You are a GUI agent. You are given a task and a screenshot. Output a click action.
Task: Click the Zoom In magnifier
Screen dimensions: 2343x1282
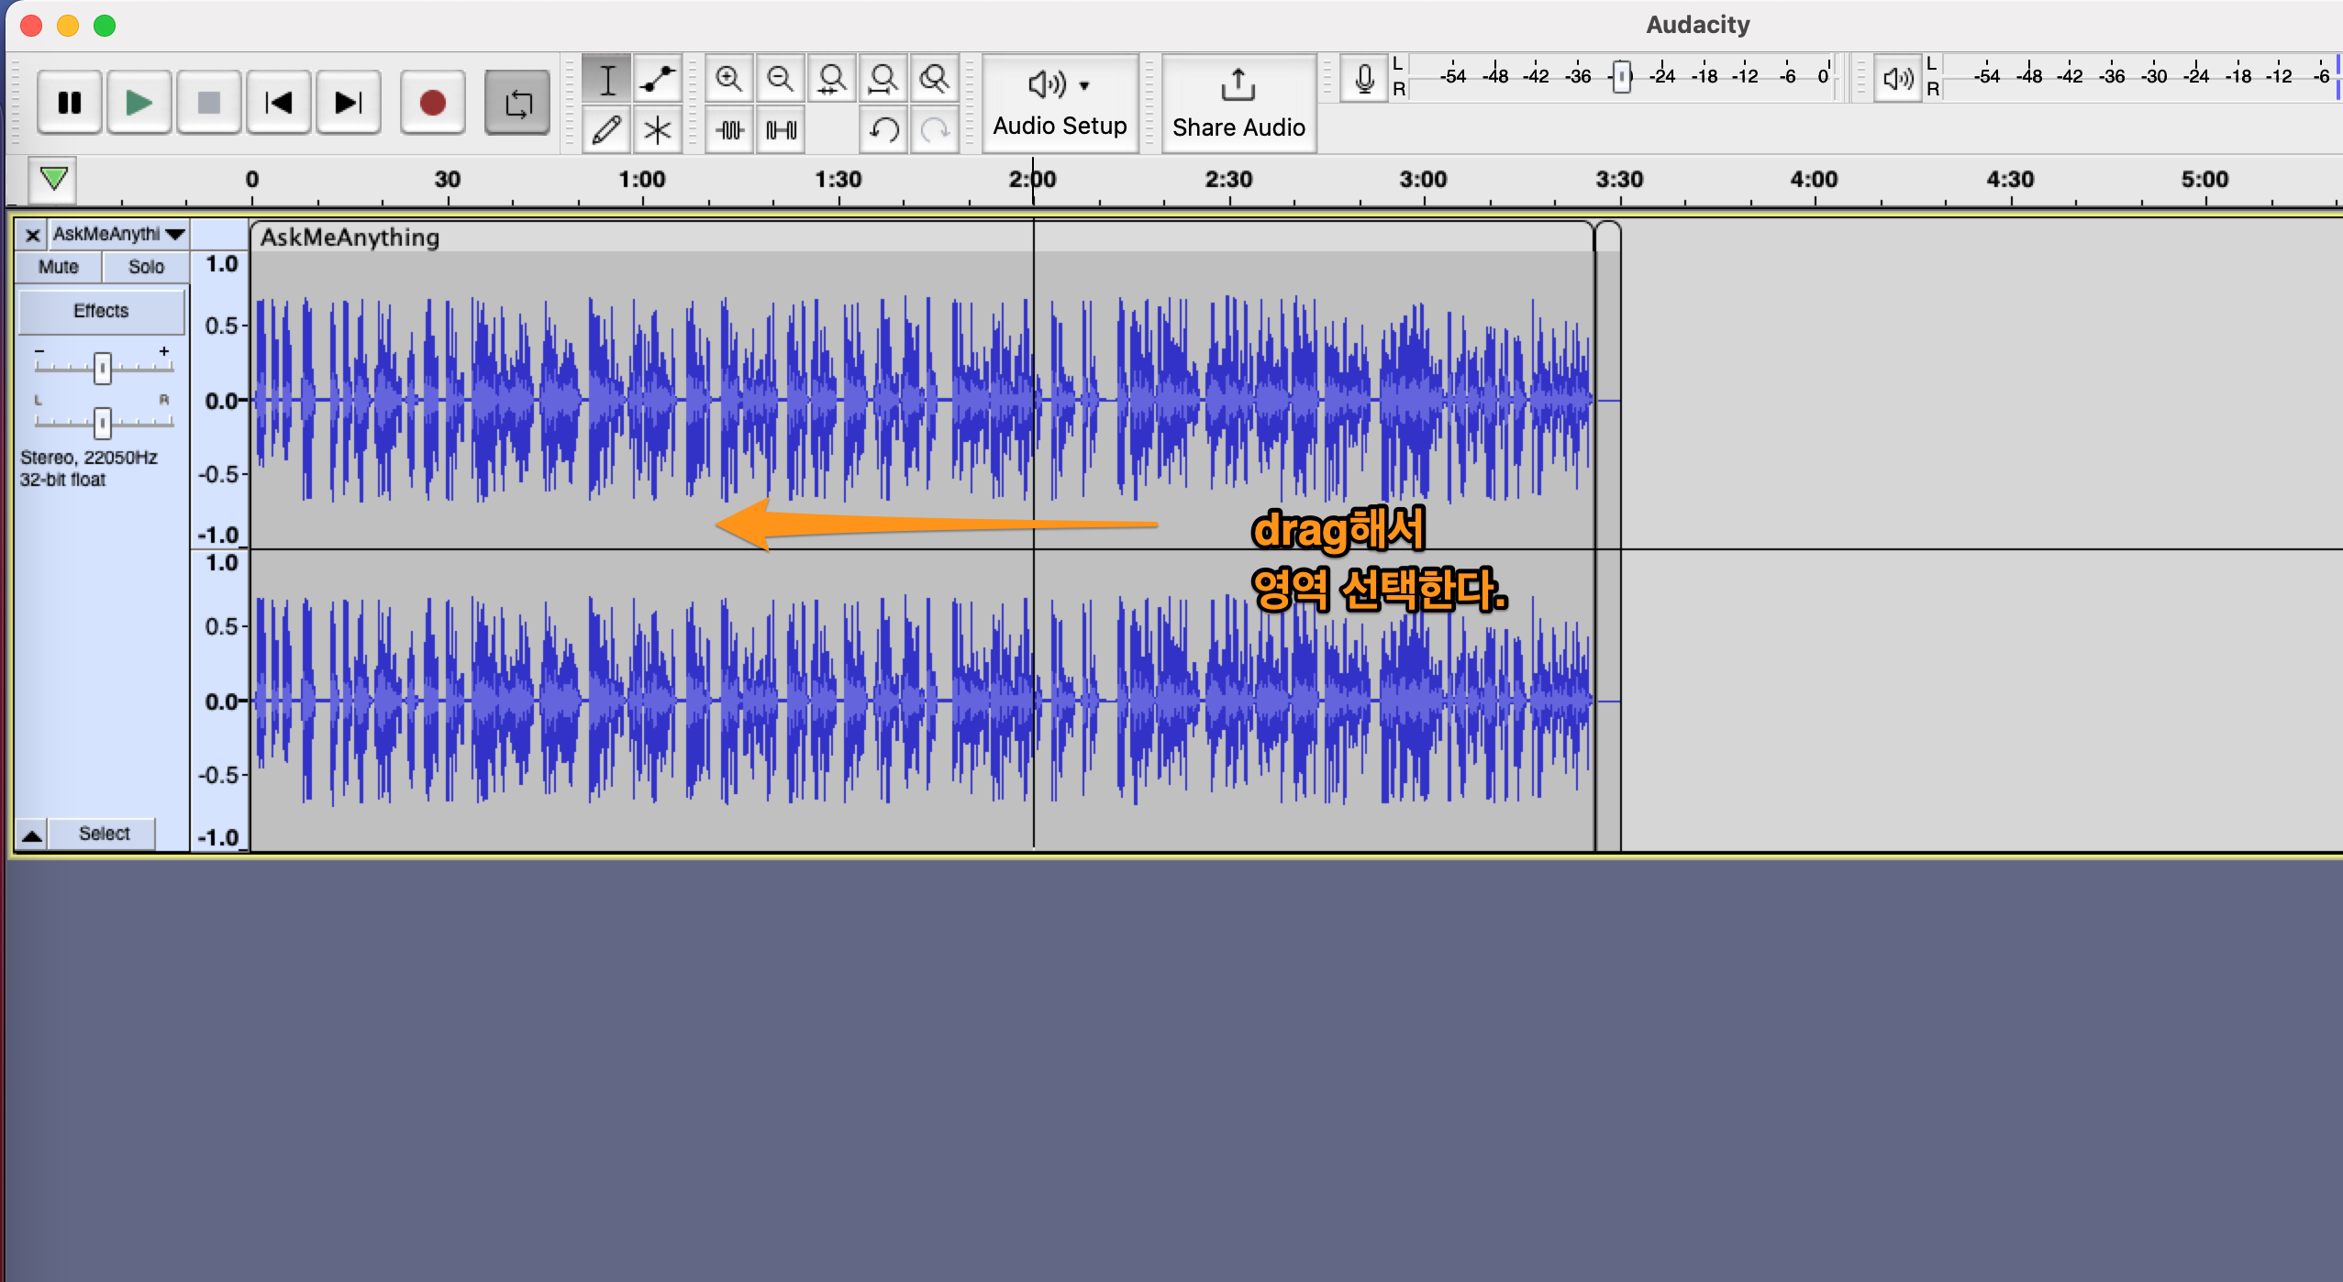point(729,80)
